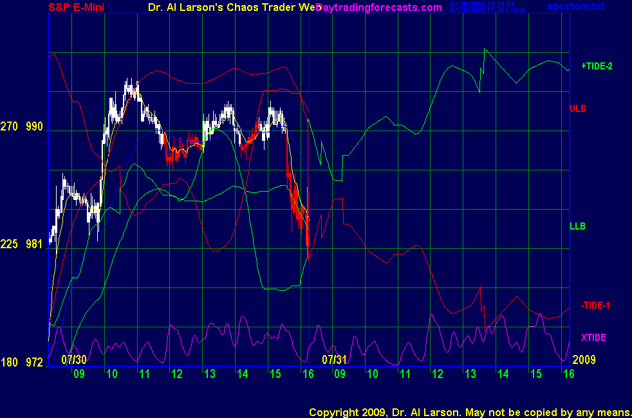Image resolution: width=632 pixels, height=418 pixels.
Task: Click the LLB legend label
Action: pos(577,226)
